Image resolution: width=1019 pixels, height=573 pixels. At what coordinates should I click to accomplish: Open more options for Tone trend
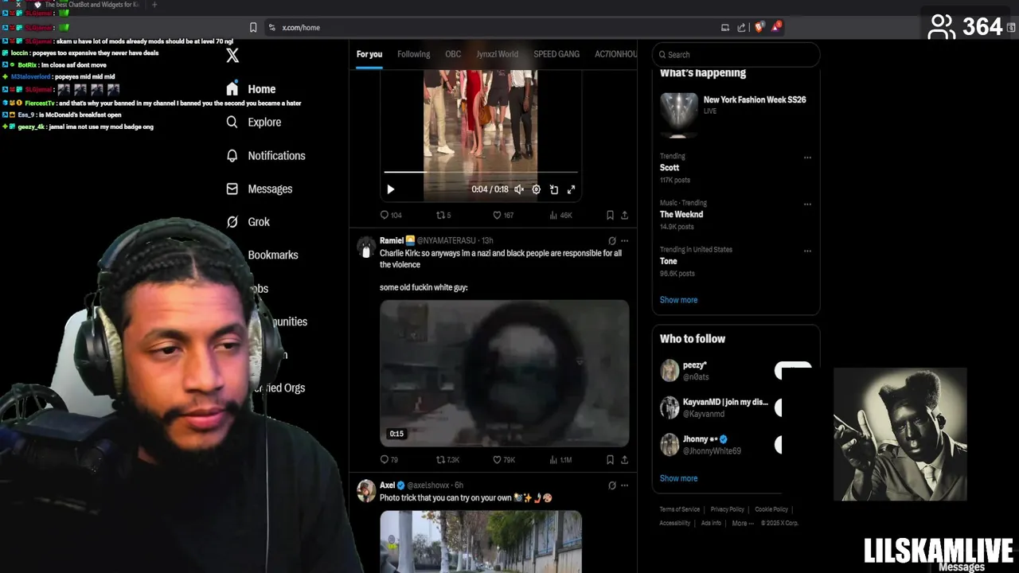pyautogui.click(x=807, y=251)
